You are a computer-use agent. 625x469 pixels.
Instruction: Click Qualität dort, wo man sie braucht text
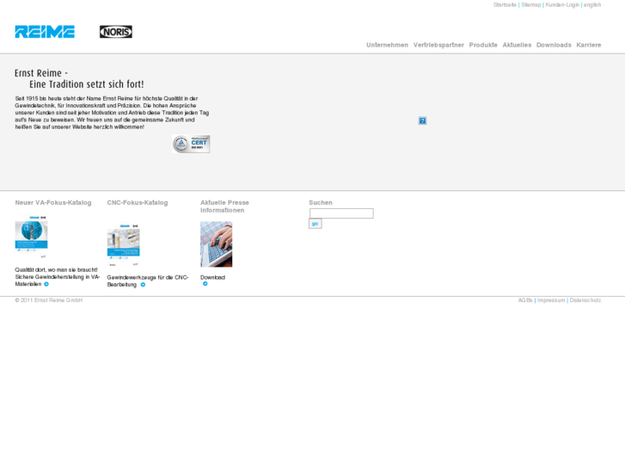(x=56, y=270)
